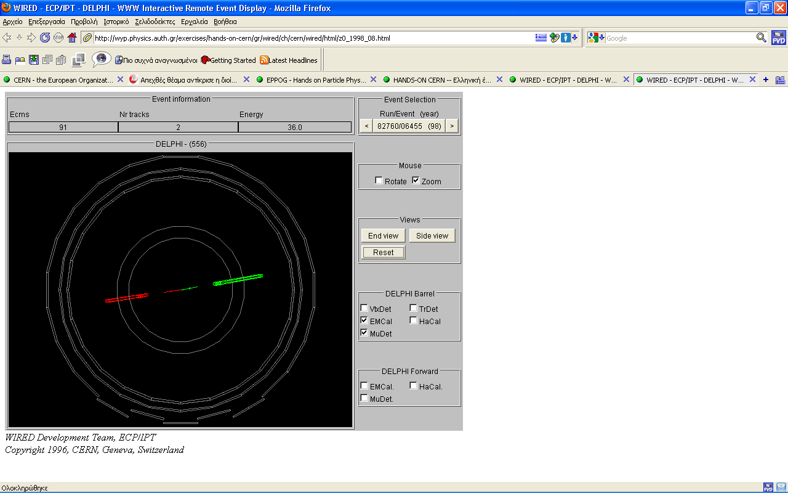The image size is (788, 493).
Task: Go to previous event with < button
Action: 366,126
